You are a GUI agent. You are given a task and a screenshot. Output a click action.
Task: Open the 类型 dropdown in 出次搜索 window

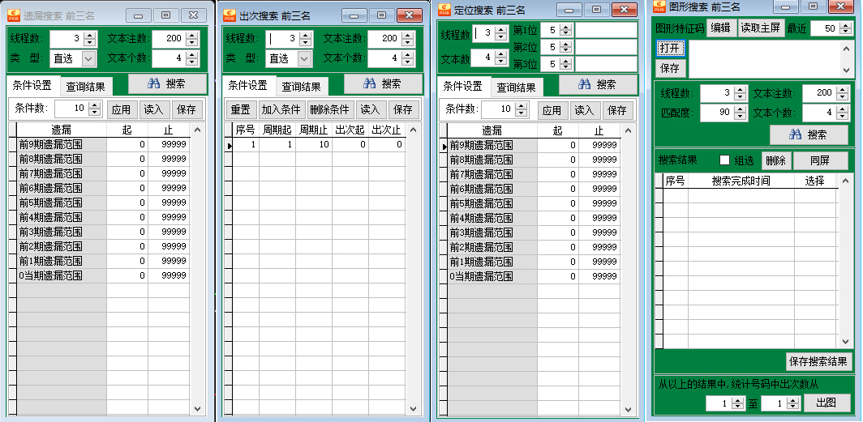305,58
